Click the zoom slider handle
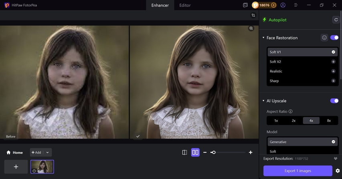 [x=213, y=152]
